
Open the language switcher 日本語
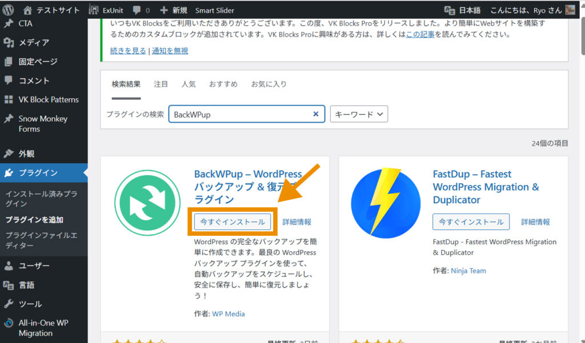[463, 10]
